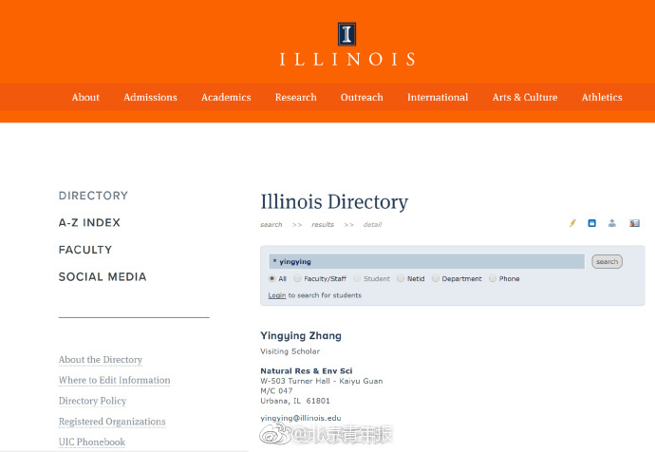
Task: Click the yellow pencil edit icon
Action: 572,223
